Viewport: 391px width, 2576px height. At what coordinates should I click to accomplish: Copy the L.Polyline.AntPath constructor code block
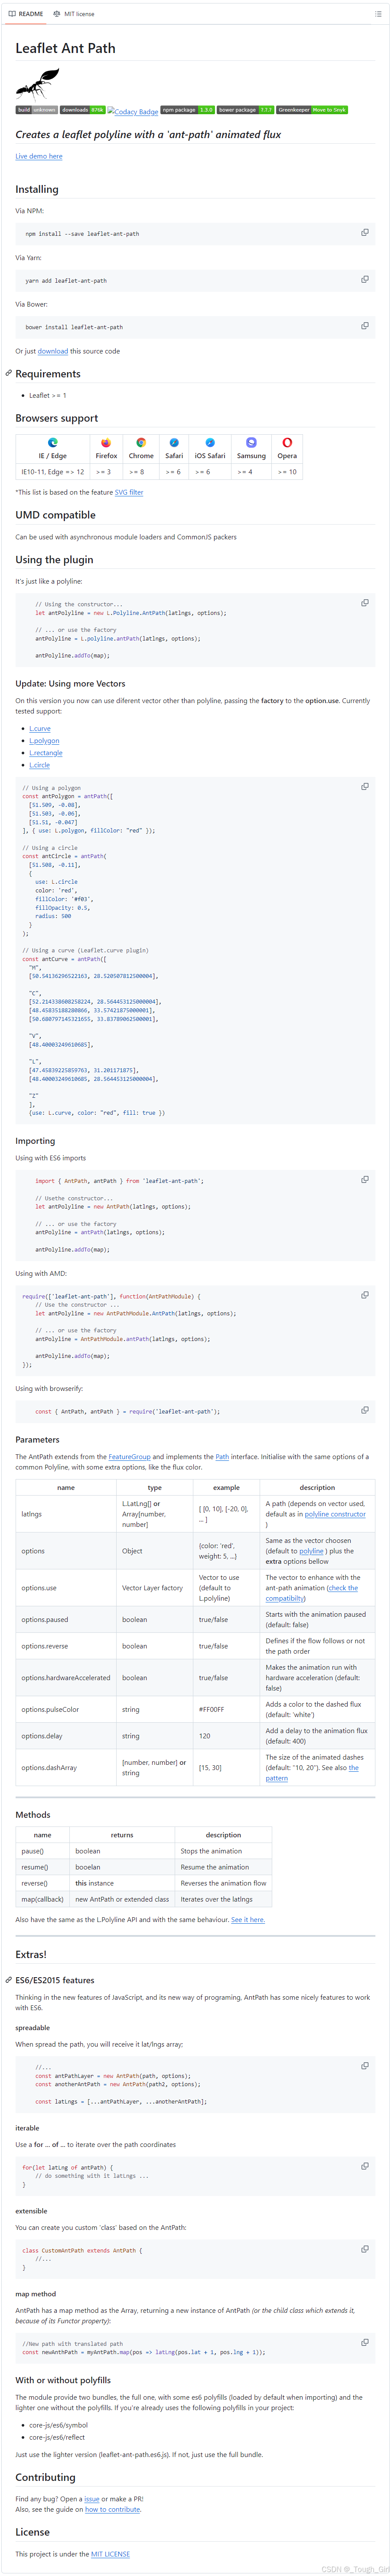(364, 603)
